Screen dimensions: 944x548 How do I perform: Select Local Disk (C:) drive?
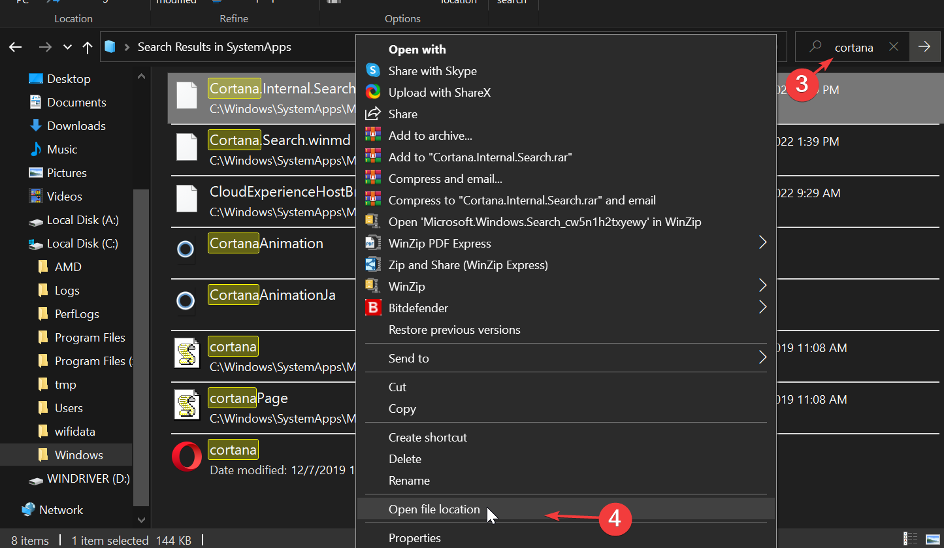point(82,243)
